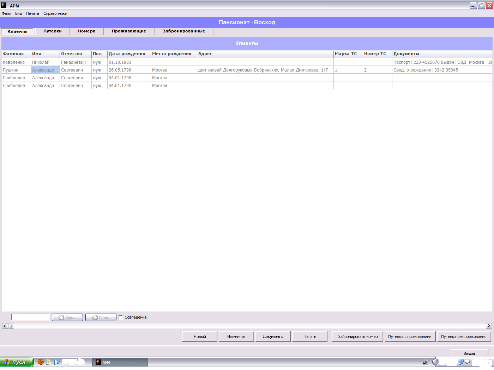Select the Коваленко surname cell

point(16,62)
